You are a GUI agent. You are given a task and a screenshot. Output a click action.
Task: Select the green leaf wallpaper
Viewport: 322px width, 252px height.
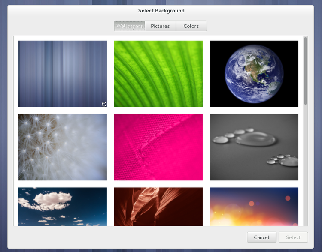158,74
